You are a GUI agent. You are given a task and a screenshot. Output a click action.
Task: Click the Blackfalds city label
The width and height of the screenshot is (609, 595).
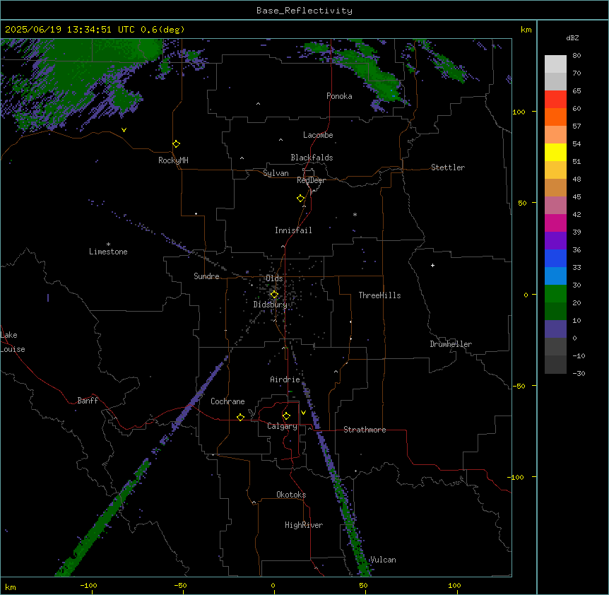312,158
